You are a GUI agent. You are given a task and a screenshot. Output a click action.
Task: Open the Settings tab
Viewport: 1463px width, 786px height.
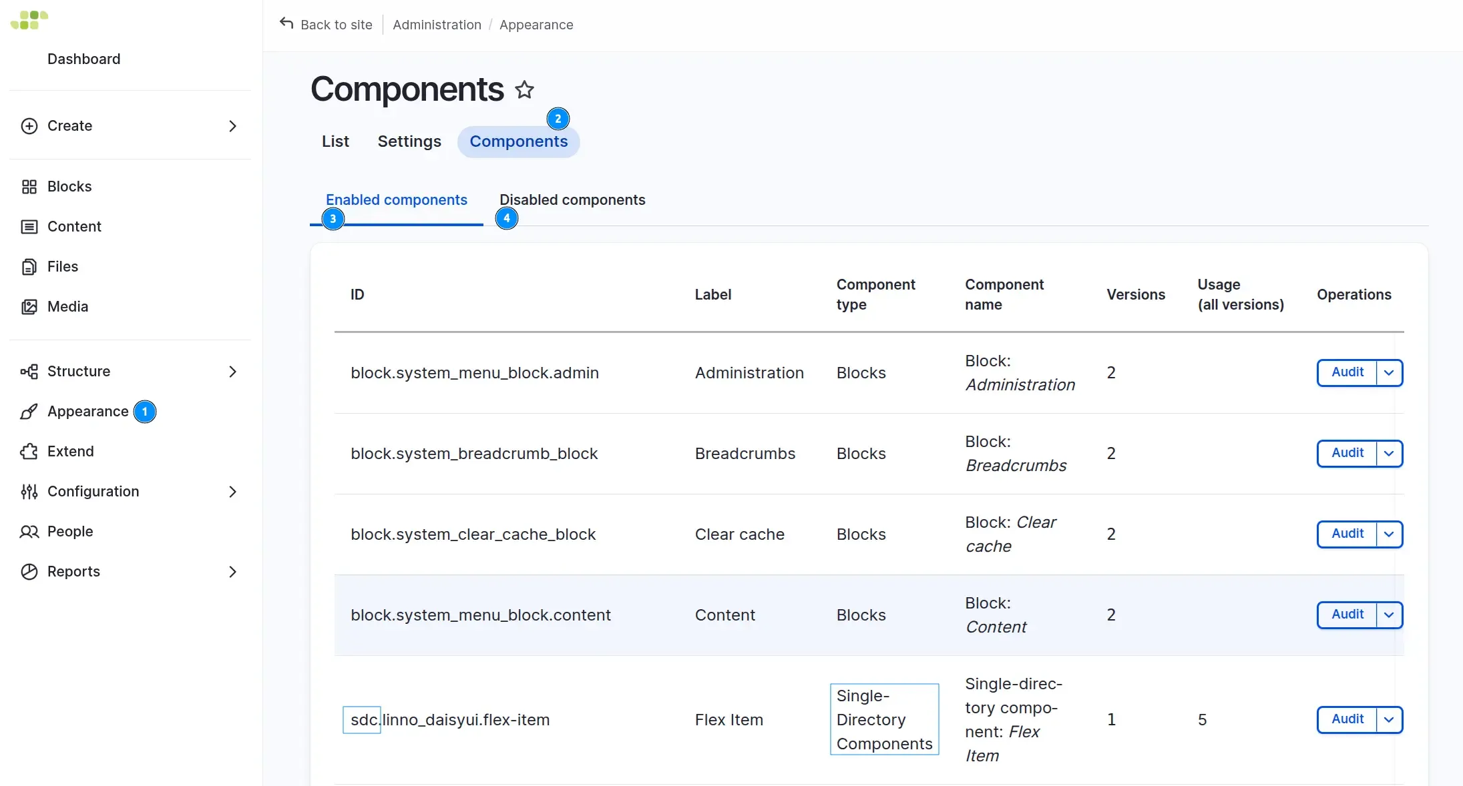409,141
